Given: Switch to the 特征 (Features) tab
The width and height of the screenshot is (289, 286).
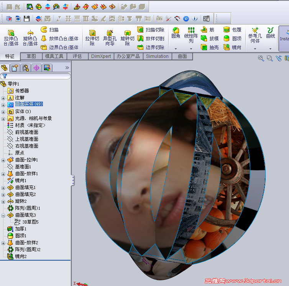Looking at the screenshot, I should click(10, 56).
